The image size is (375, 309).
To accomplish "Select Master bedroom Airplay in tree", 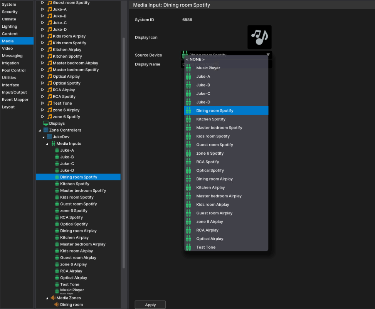I will (83, 244).
